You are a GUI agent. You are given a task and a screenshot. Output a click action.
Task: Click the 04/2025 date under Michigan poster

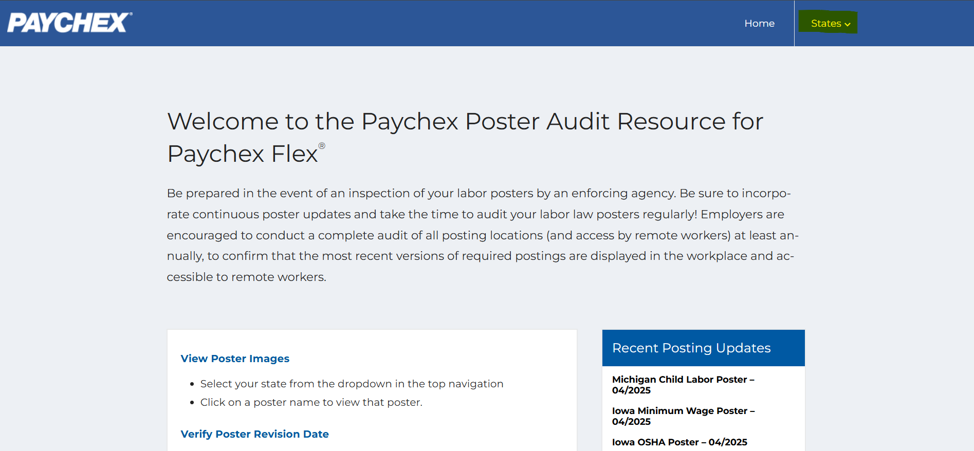[631, 390]
